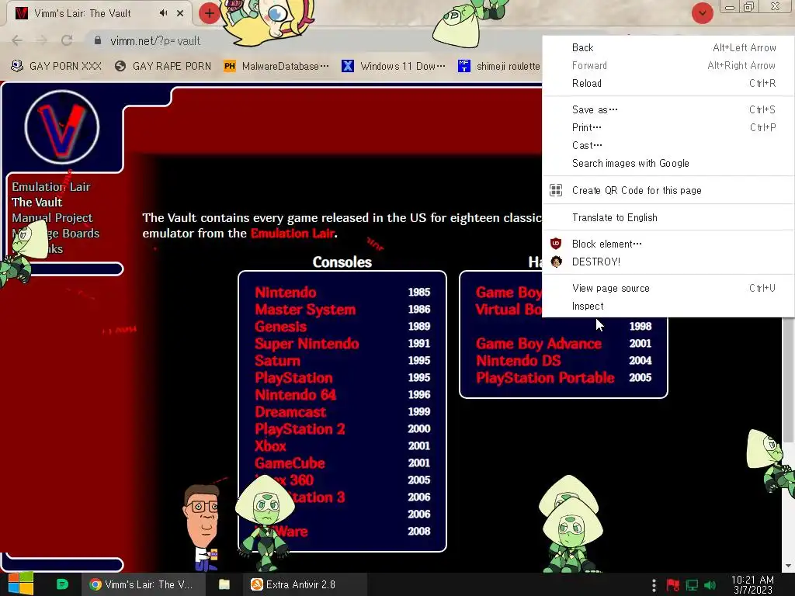Reload the page using the toolbar icon

[67, 40]
